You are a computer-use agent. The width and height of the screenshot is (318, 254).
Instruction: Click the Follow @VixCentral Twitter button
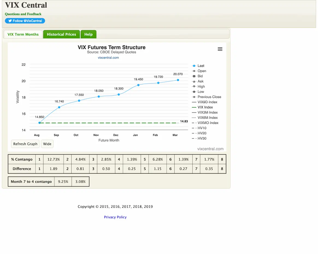click(25, 21)
